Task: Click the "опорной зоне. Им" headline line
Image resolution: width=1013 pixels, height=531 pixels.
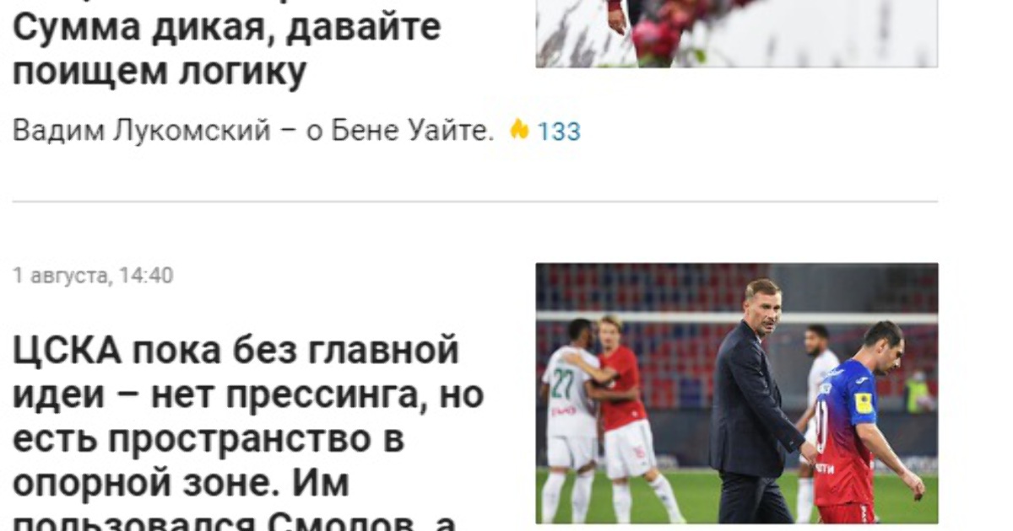Action: click(181, 484)
